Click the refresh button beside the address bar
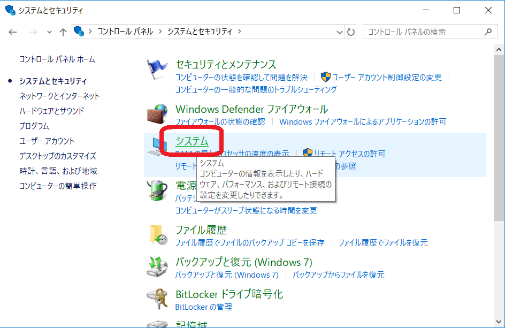505x328 pixels. coord(350,32)
